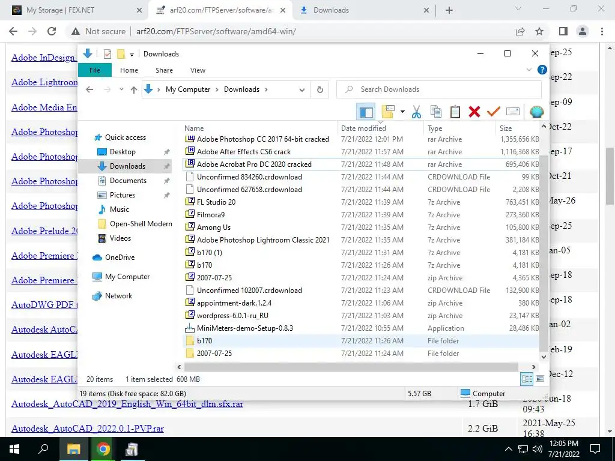The width and height of the screenshot is (615, 461).
Task: Open the Chrome profile avatar menu
Action: [x=583, y=31]
